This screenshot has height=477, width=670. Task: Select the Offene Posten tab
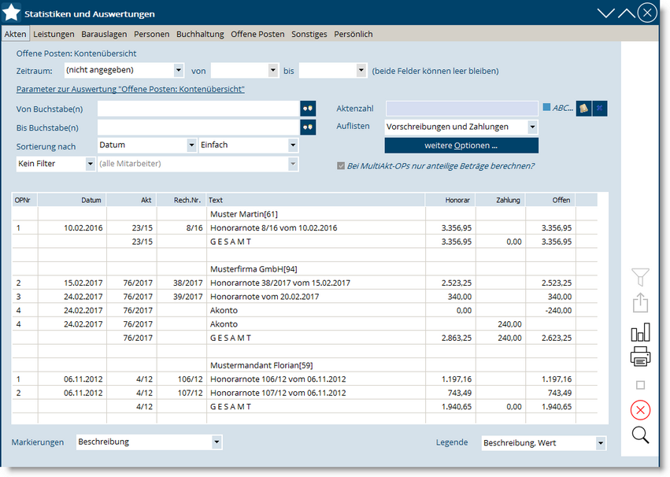[x=257, y=34]
